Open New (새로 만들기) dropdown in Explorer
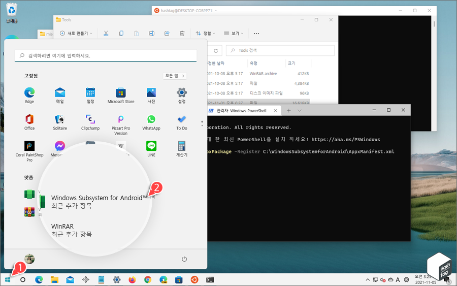 (76, 34)
